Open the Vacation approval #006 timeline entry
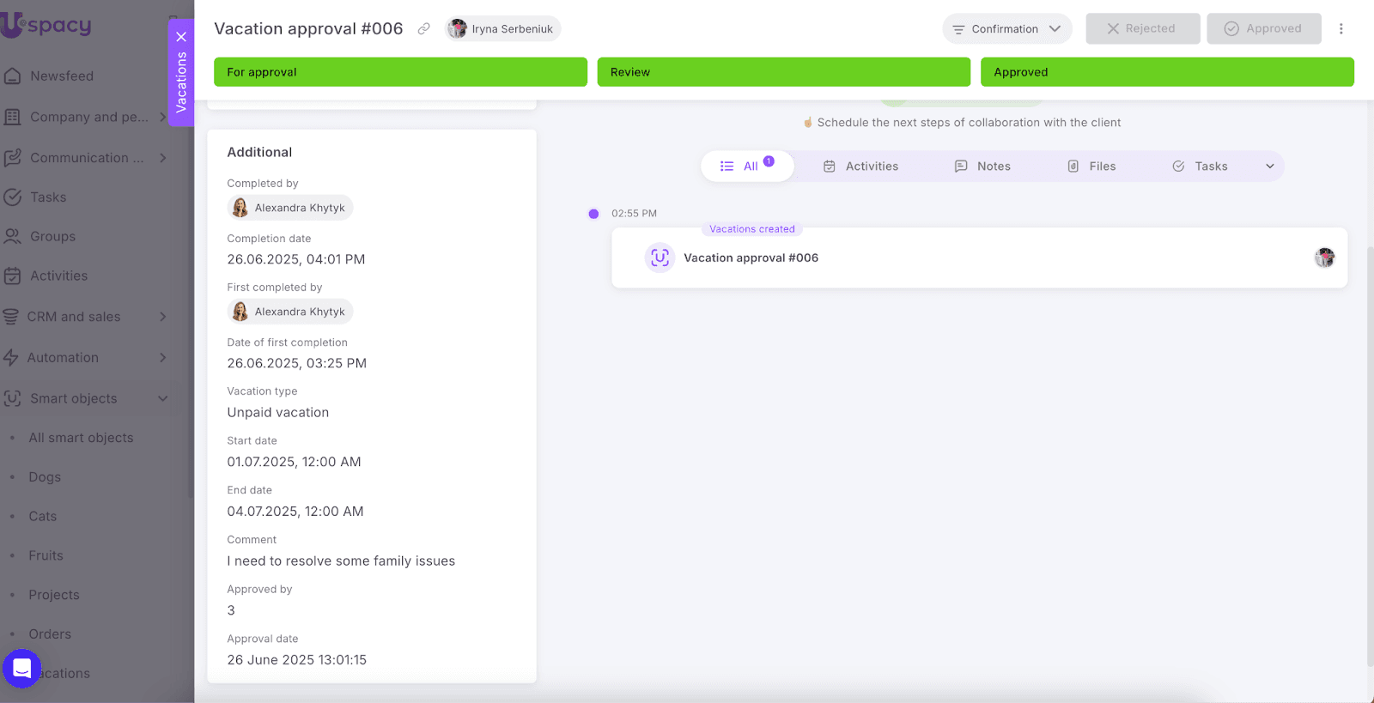1374x703 pixels. point(751,258)
